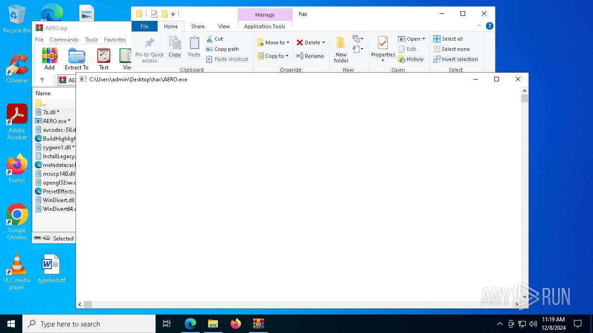Screen dimensions: 593x333
Task: Show hidden system tray icons
Action: 499,324
